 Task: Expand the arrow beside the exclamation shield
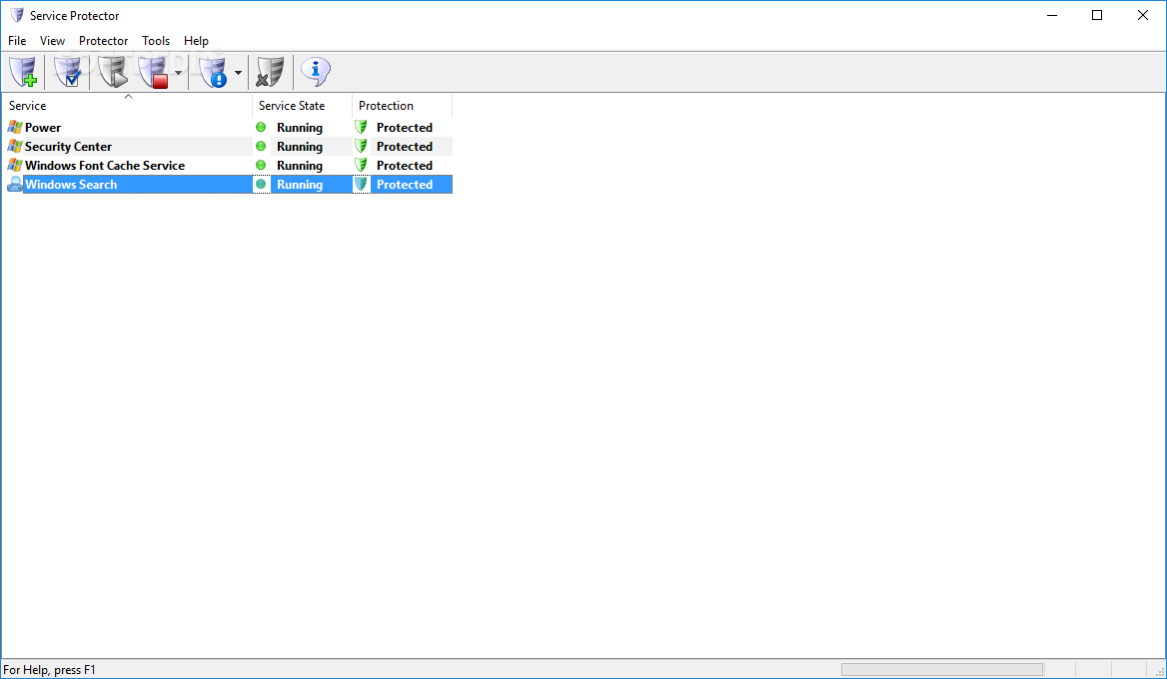[238, 73]
